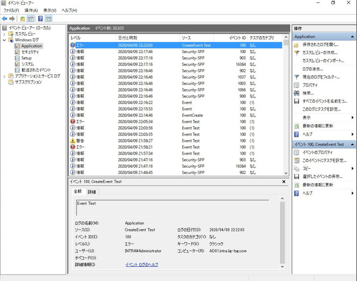Screen dimensions: 357x281
Task: Toggle the console tree toolbar icon
Action: (29, 19)
